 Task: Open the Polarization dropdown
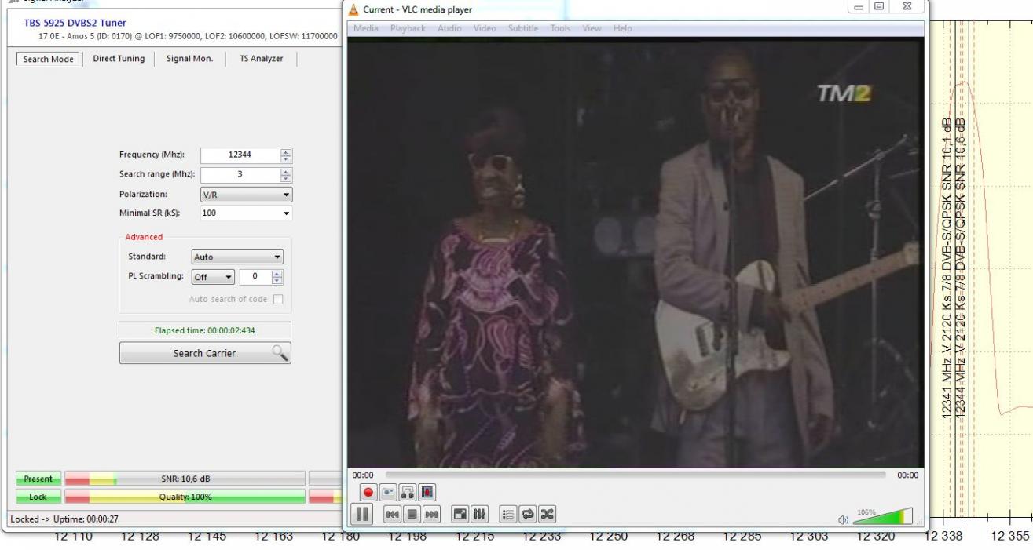click(x=246, y=194)
